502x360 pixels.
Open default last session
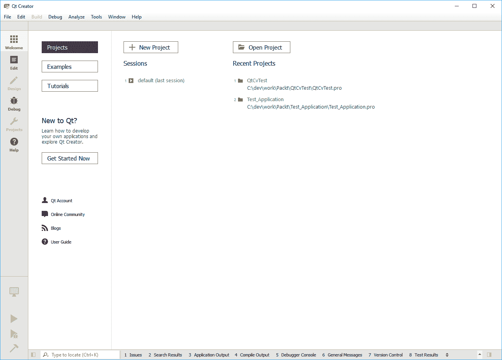tap(161, 81)
